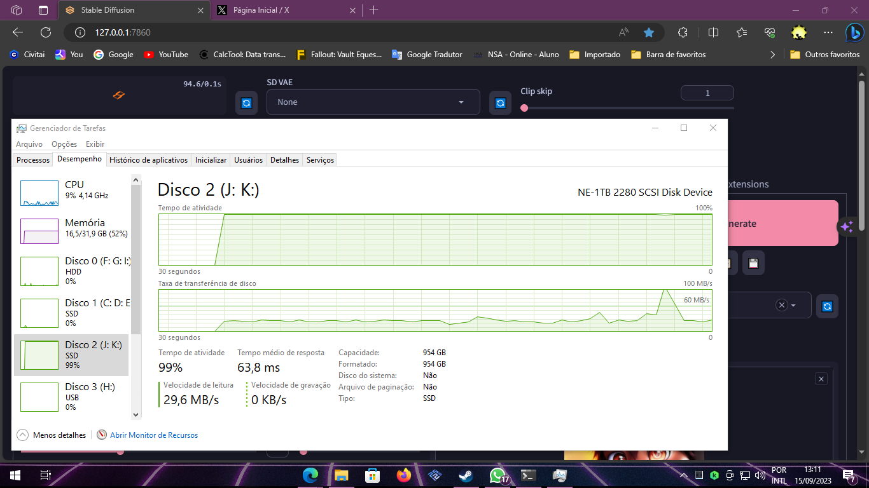This screenshot has width=869, height=488.
Task: Open the Importado bookmarks folder
Action: pos(595,55)
